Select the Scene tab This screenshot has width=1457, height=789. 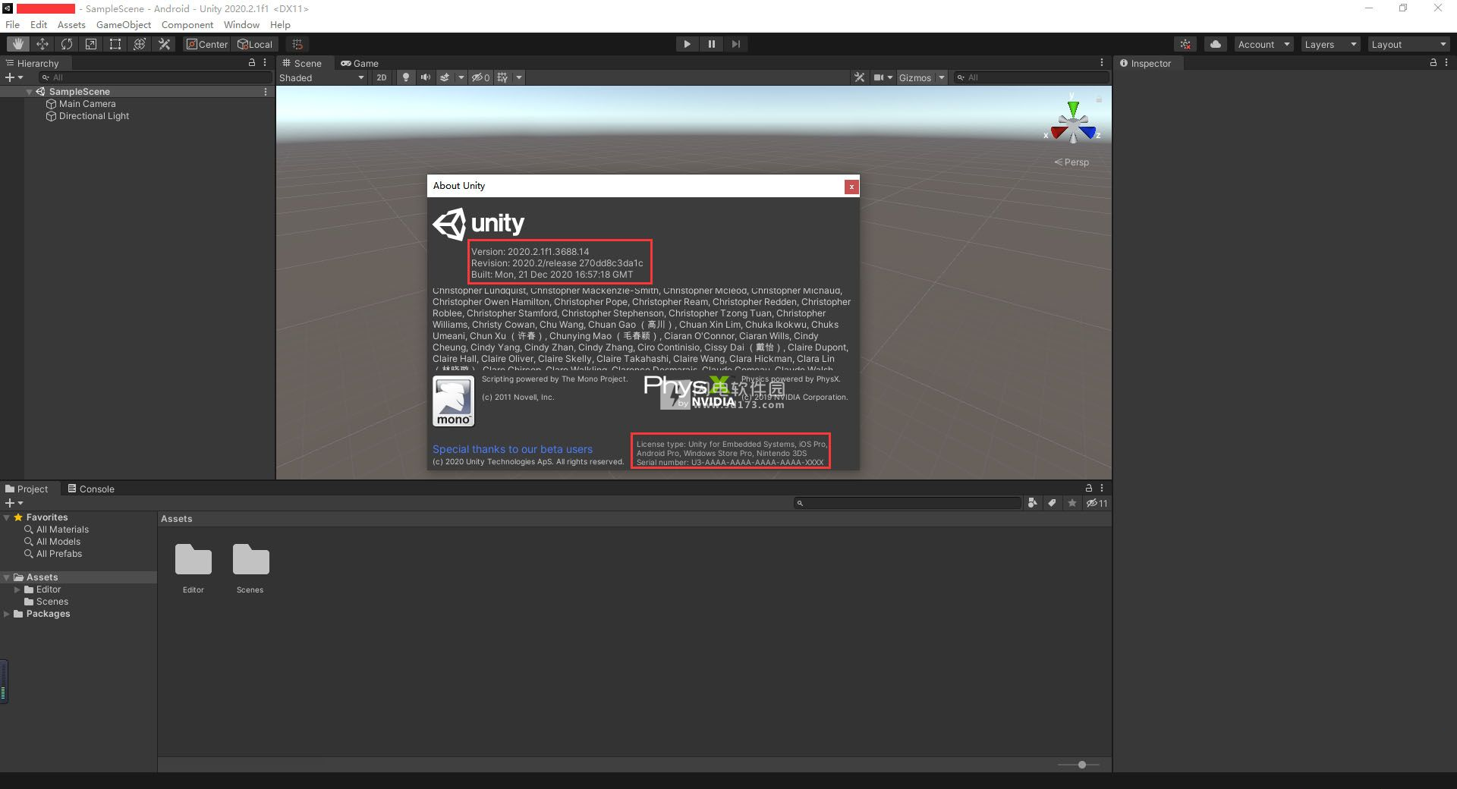pos(302,63)
